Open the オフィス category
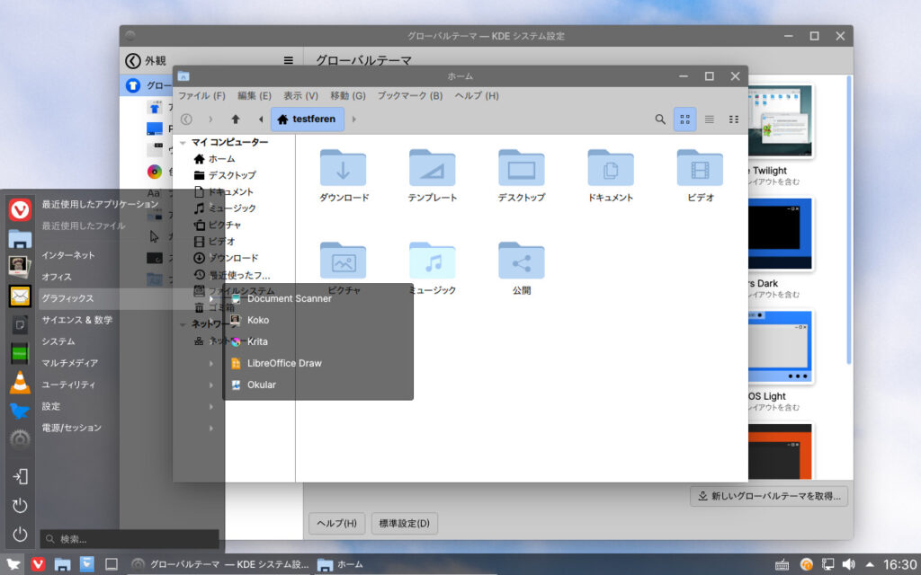 point(130,277)
